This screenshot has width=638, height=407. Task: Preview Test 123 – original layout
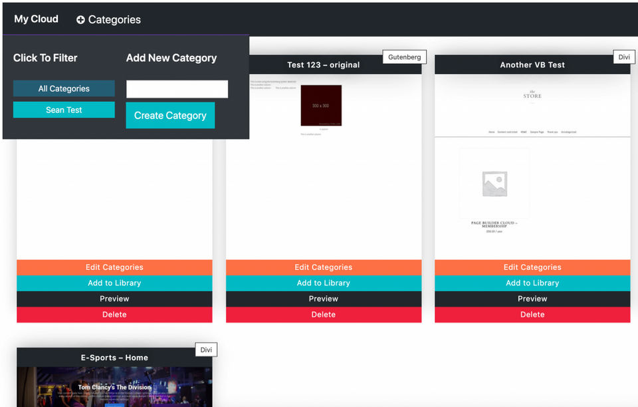click(324, 299)
